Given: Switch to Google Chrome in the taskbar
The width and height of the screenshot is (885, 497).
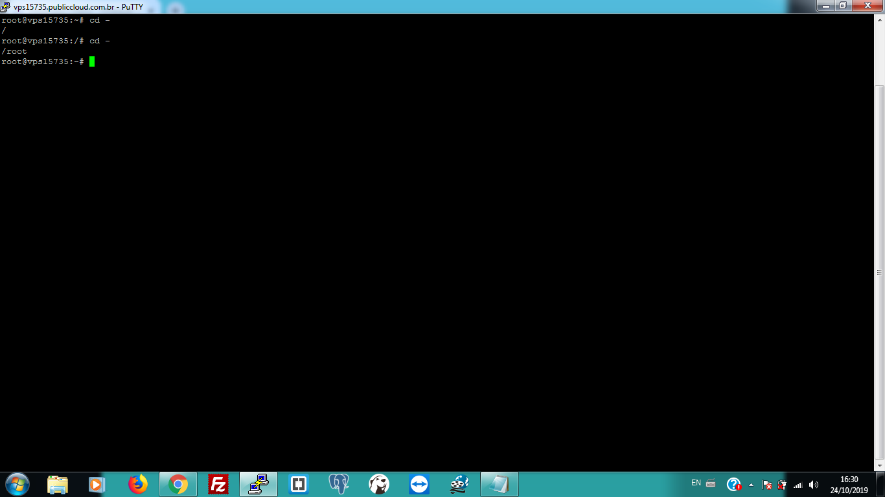Looking at the screenshot, I should click(178, 484).
